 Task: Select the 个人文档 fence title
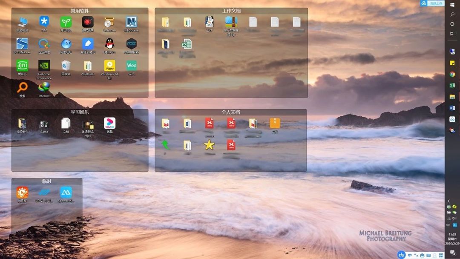pos(230,112)
